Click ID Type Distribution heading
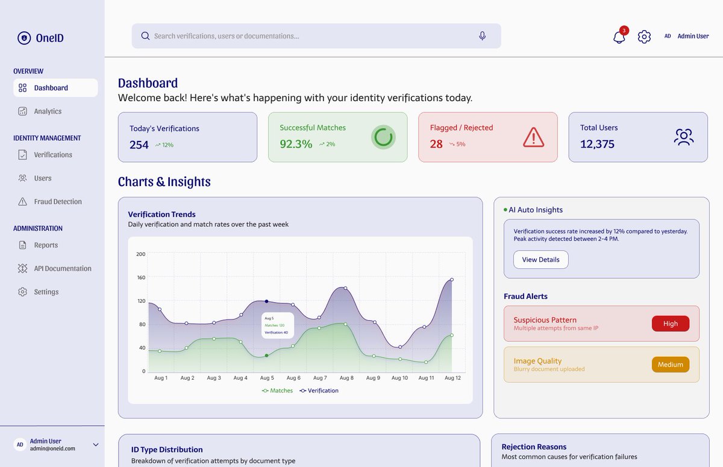 pyautogui.click(x=167, y=450)
